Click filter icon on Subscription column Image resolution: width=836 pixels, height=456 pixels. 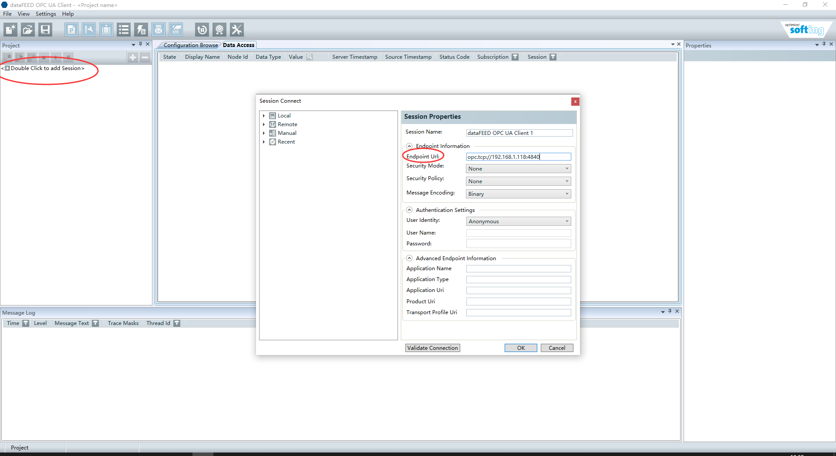(515, 57)
